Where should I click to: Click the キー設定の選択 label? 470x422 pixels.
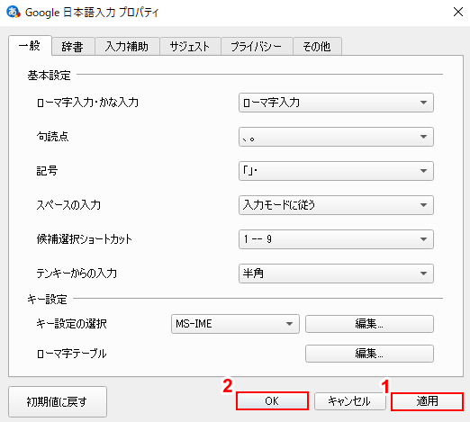tap(71, 324)
